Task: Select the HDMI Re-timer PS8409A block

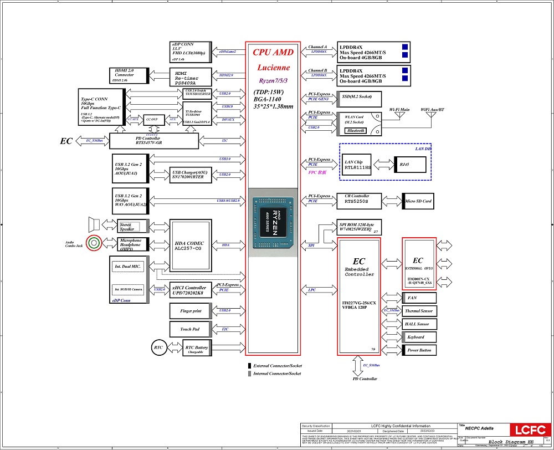Action: 191,77
